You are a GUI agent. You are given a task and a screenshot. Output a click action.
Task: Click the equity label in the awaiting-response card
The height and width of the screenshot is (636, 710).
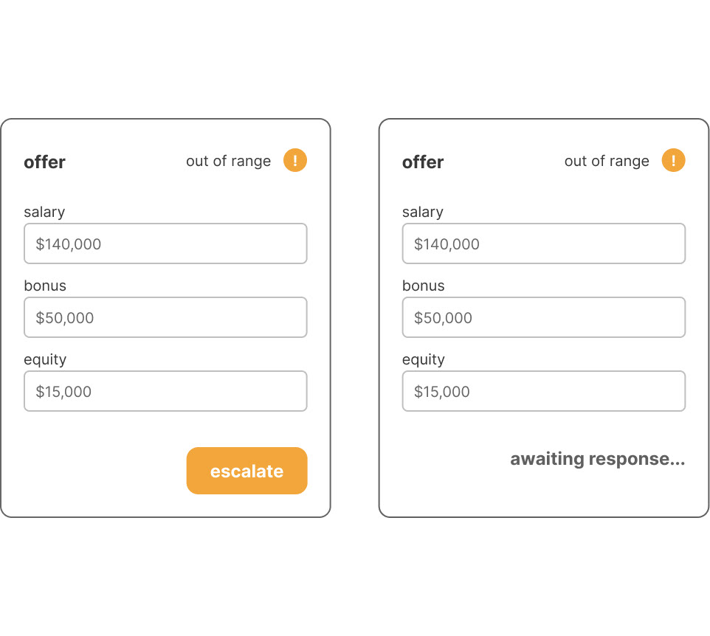tap(424, 359)
